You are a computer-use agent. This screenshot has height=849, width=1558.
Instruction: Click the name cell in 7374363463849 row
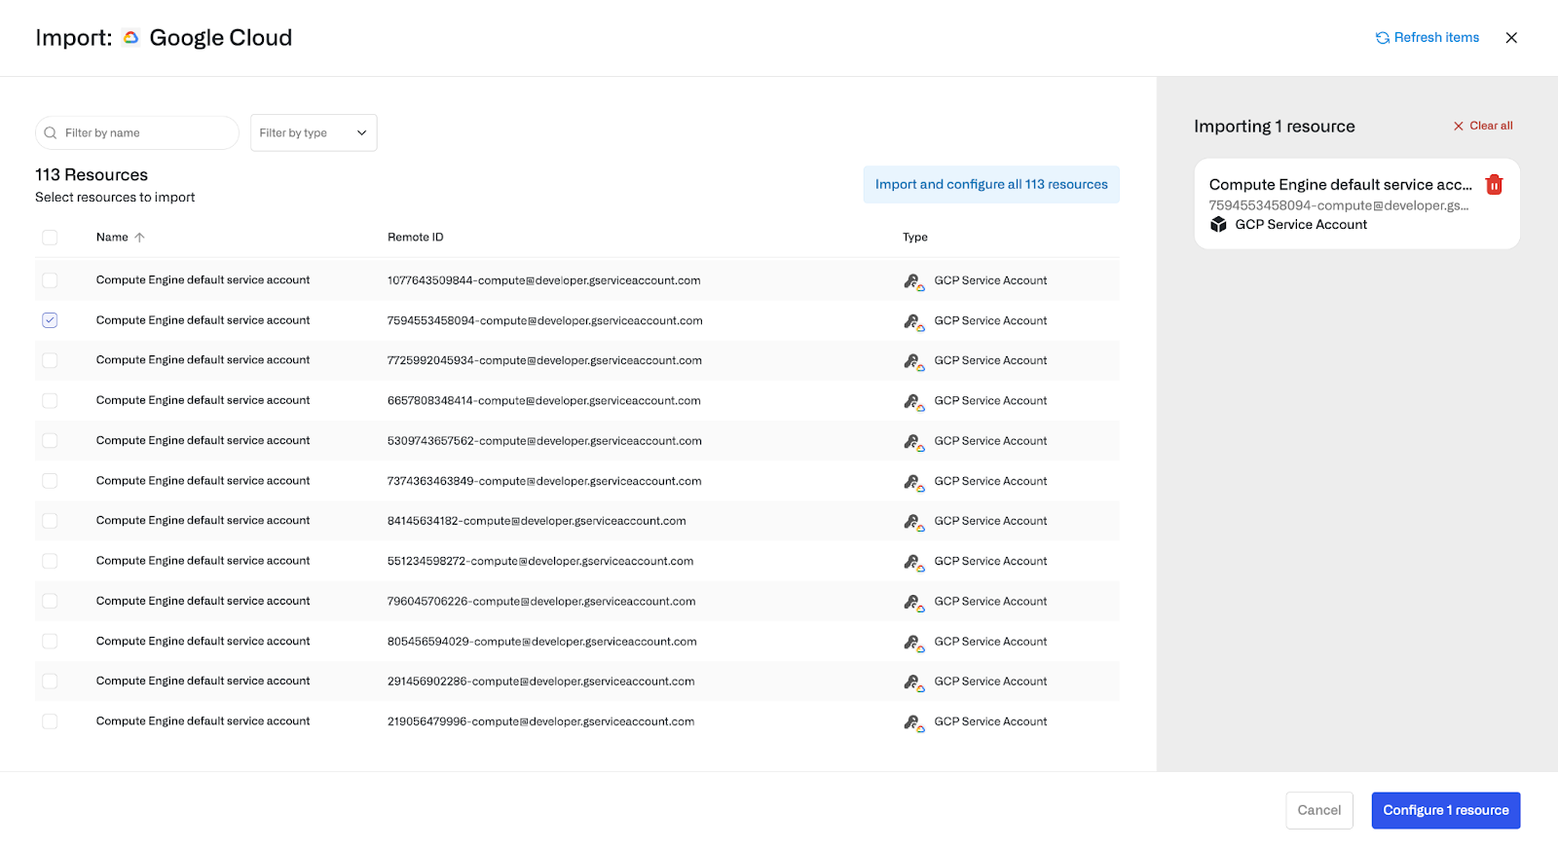tap(204, 481)
